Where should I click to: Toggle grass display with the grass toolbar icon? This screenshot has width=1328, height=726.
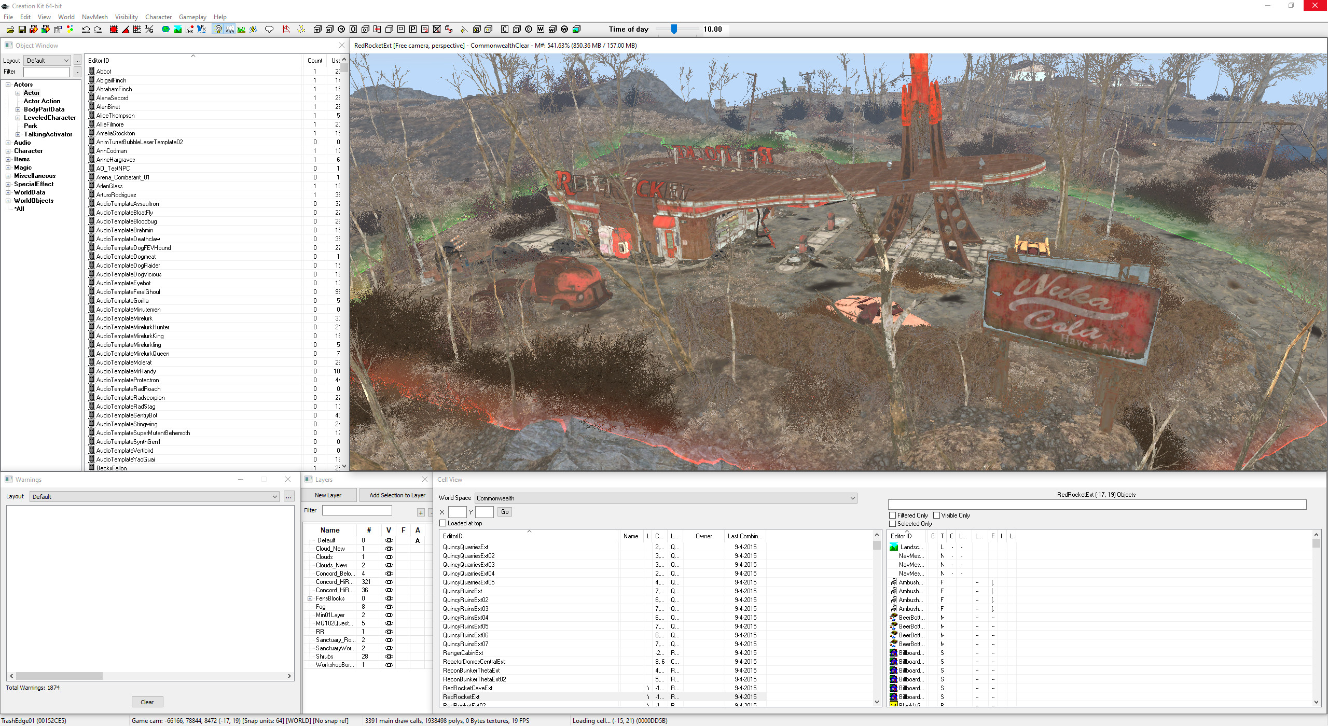241,30
